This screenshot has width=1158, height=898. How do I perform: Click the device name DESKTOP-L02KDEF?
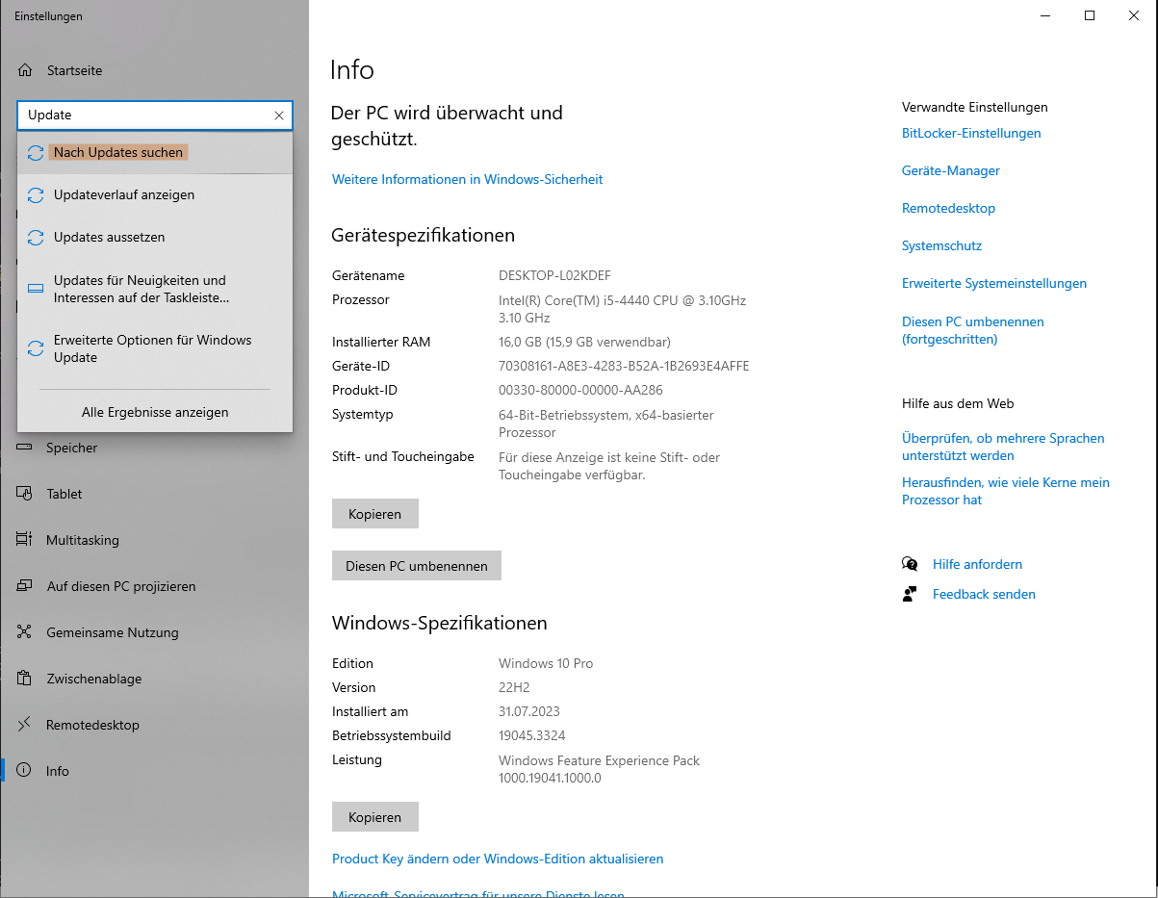pos(554,275)
